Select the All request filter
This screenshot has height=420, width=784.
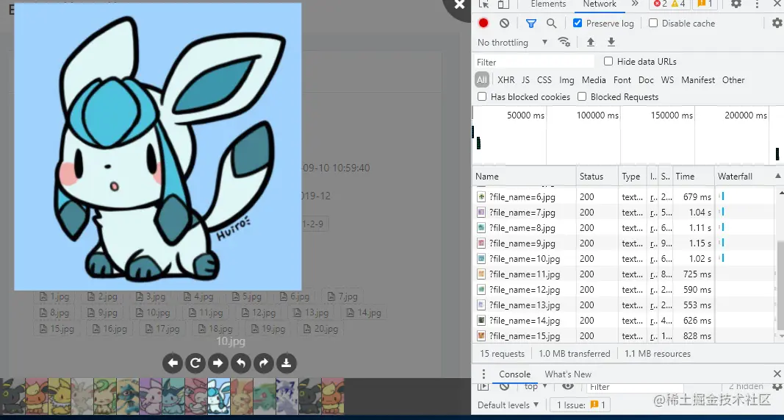pos(482,79)
